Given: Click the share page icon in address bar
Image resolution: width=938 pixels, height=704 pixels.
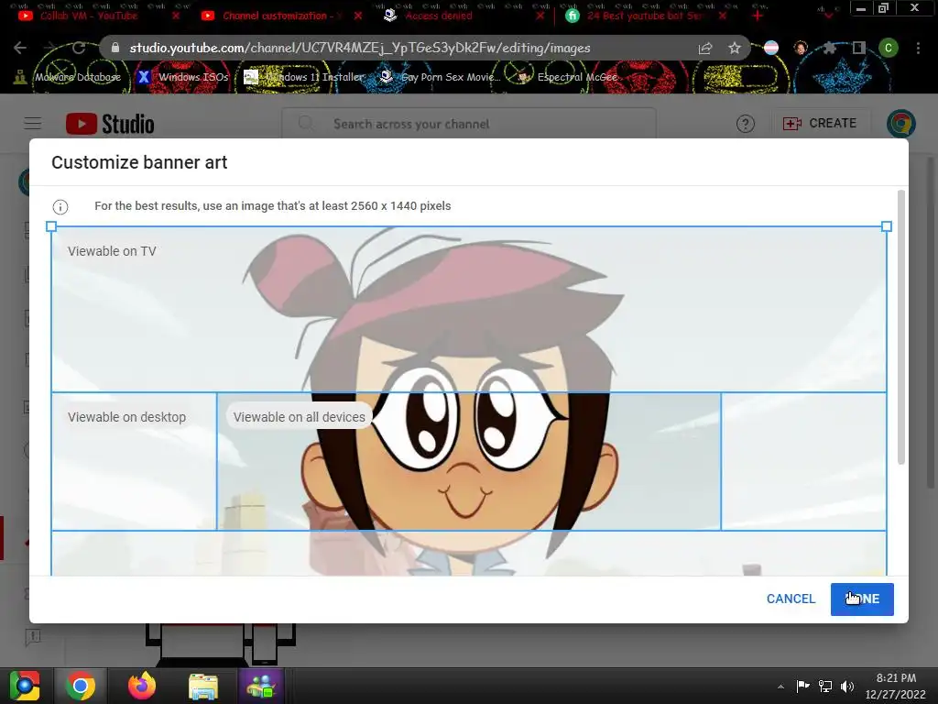Looking at the screenshot, I should (705, 48).
